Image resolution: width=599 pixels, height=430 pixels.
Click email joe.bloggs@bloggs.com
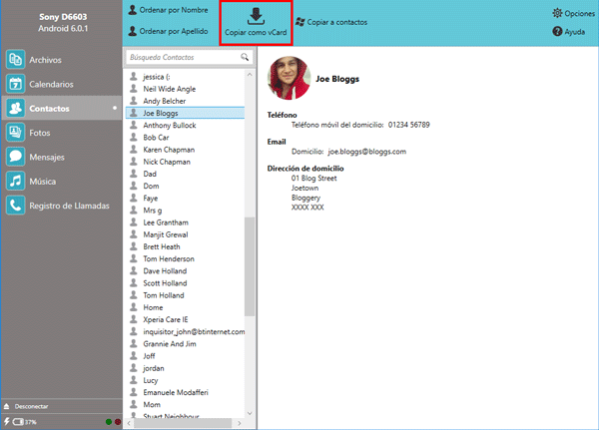coord(366,152)
